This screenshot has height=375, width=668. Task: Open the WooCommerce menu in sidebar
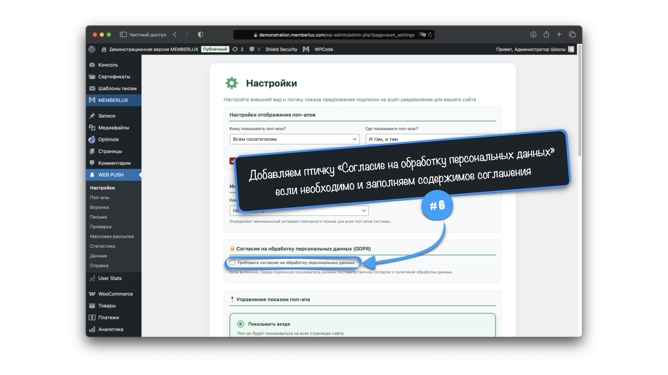(115, 294)
